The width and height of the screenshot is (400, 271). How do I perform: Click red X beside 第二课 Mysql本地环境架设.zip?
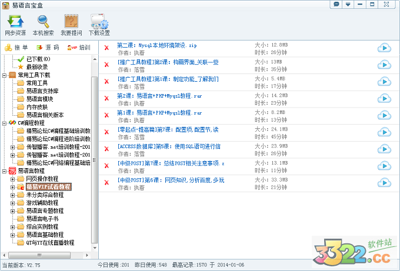point(106,48)
